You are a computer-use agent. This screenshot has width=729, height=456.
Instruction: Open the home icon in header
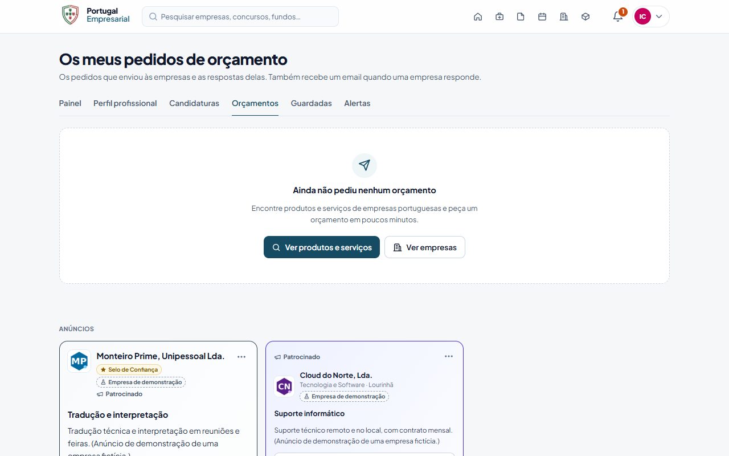pyautogui.click(x=478, y=17)
